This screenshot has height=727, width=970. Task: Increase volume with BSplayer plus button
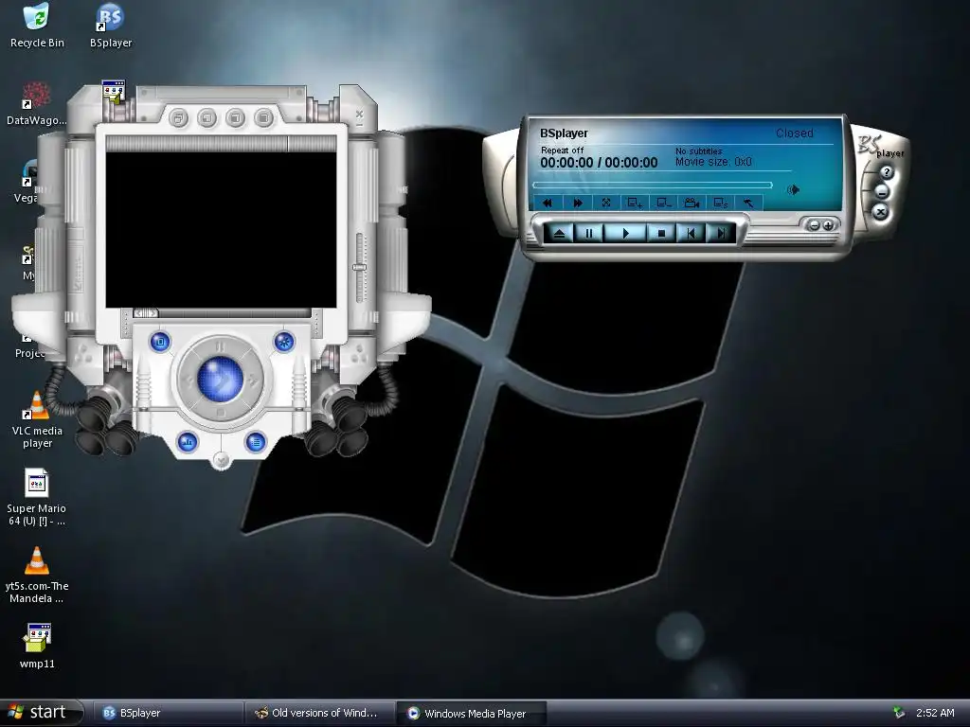point(828,225)
